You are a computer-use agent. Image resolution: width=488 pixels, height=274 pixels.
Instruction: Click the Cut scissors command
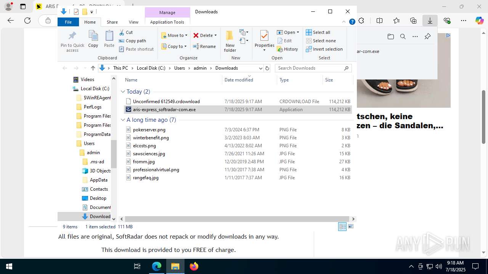click(126, 32)
